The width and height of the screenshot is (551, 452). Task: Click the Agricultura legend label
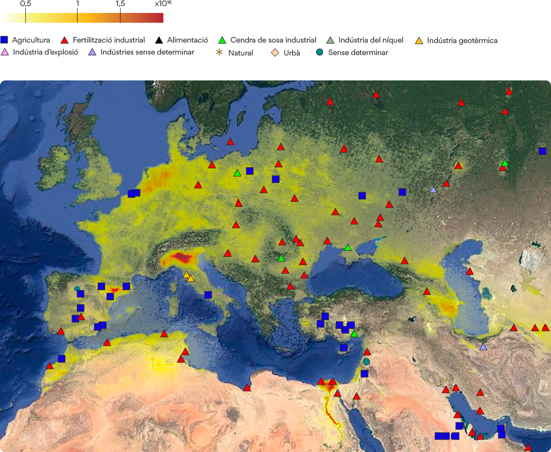pos(31,40)
